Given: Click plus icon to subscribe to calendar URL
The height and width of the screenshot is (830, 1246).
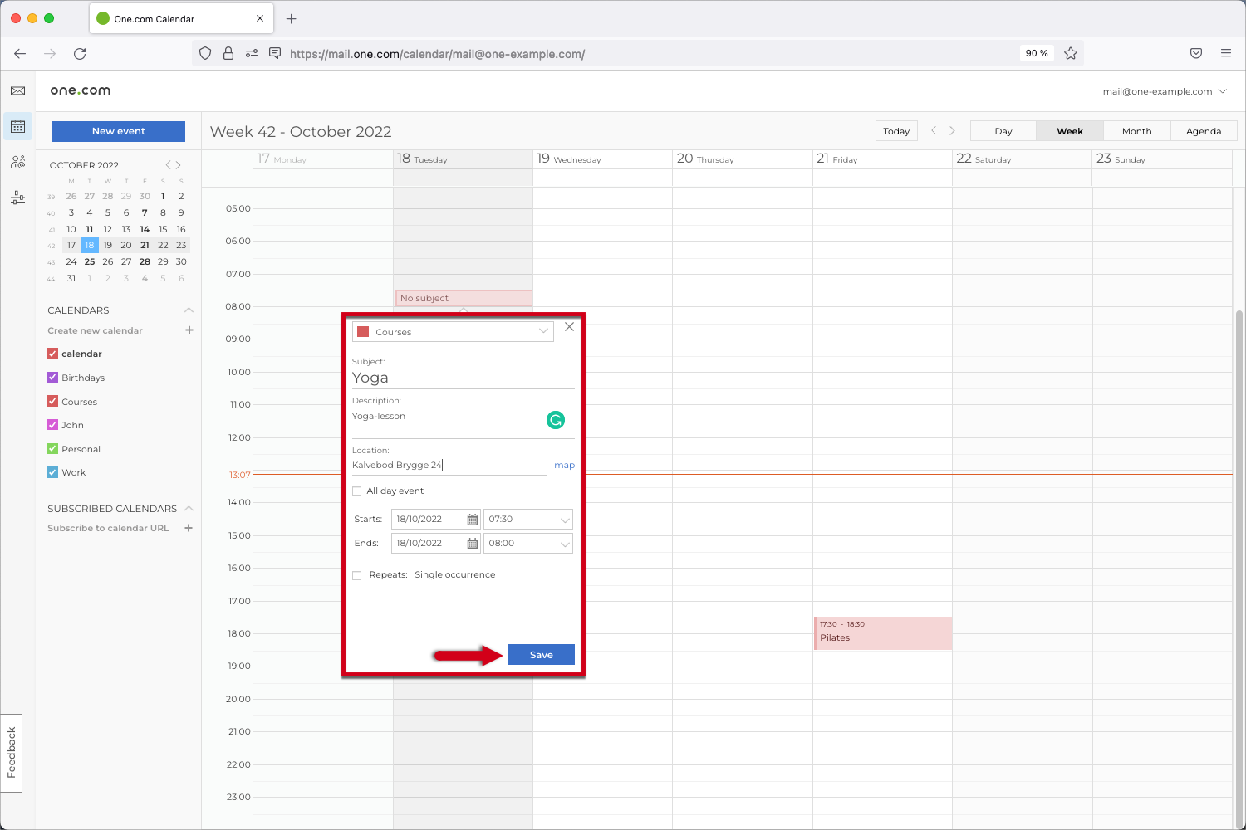Looking at the screenshot, I should 189,528.
